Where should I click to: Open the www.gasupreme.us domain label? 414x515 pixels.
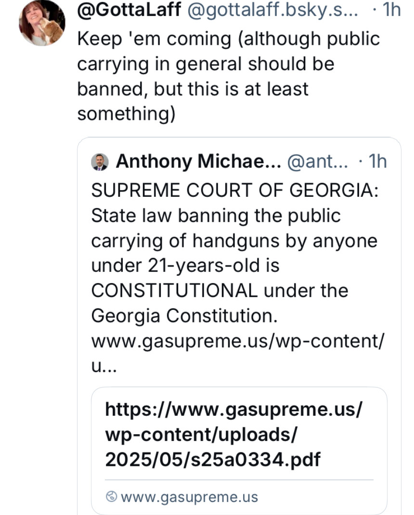click(189, 497)
